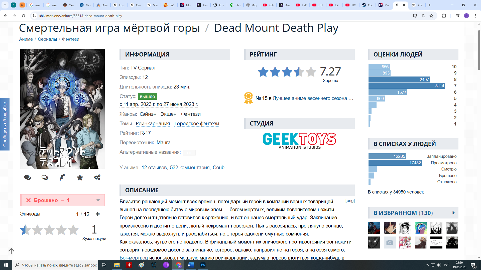Set user rating with fifth star
Screen dimensions: 481x270
tap(73, 230)
